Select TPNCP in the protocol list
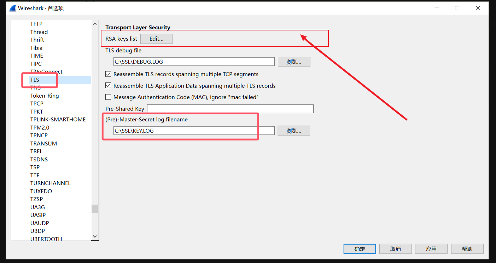The width and height of the screenshot is (496, 263). 39,136
